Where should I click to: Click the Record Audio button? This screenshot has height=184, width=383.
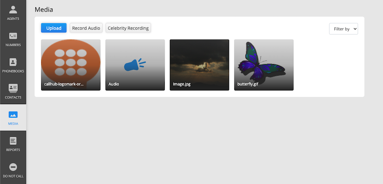coord(86,28)
